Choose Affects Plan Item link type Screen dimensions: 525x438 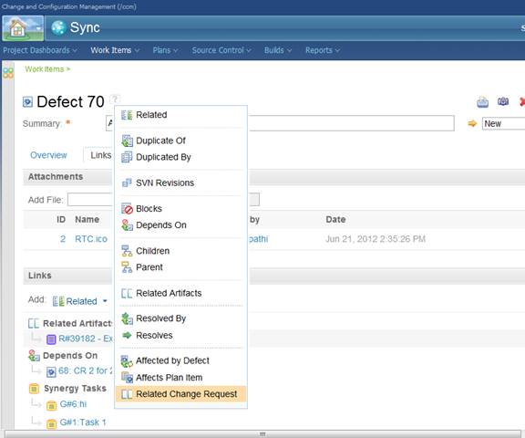coord(180,378)
